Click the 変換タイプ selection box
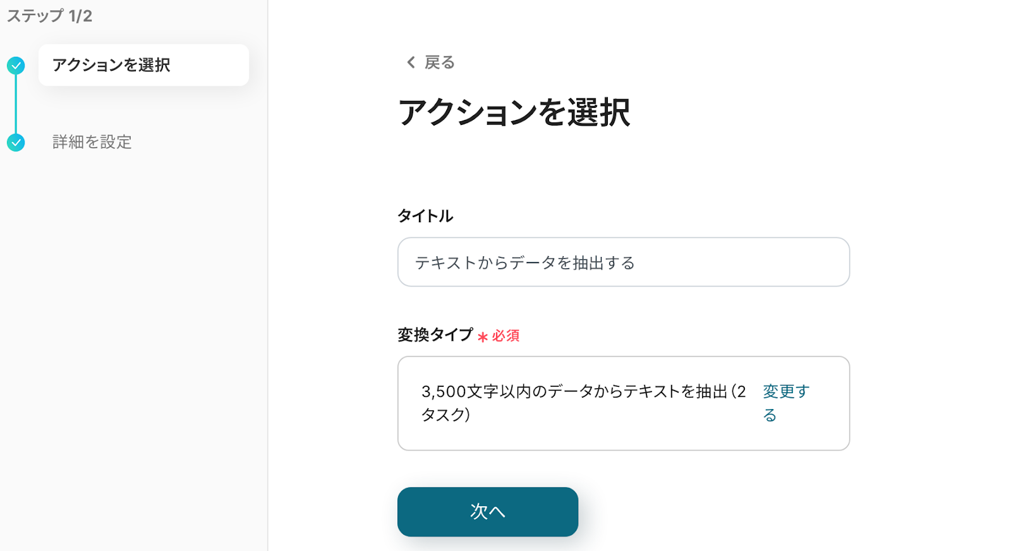Viewport: 1011px width, 551px height. (623, 403)
